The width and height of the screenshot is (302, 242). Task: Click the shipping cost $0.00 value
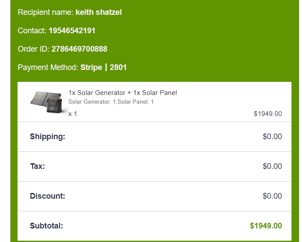[x=272, y=137]
